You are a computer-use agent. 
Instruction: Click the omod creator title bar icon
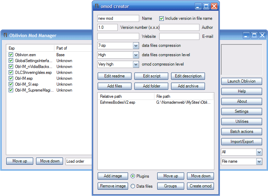pos(97,6)
